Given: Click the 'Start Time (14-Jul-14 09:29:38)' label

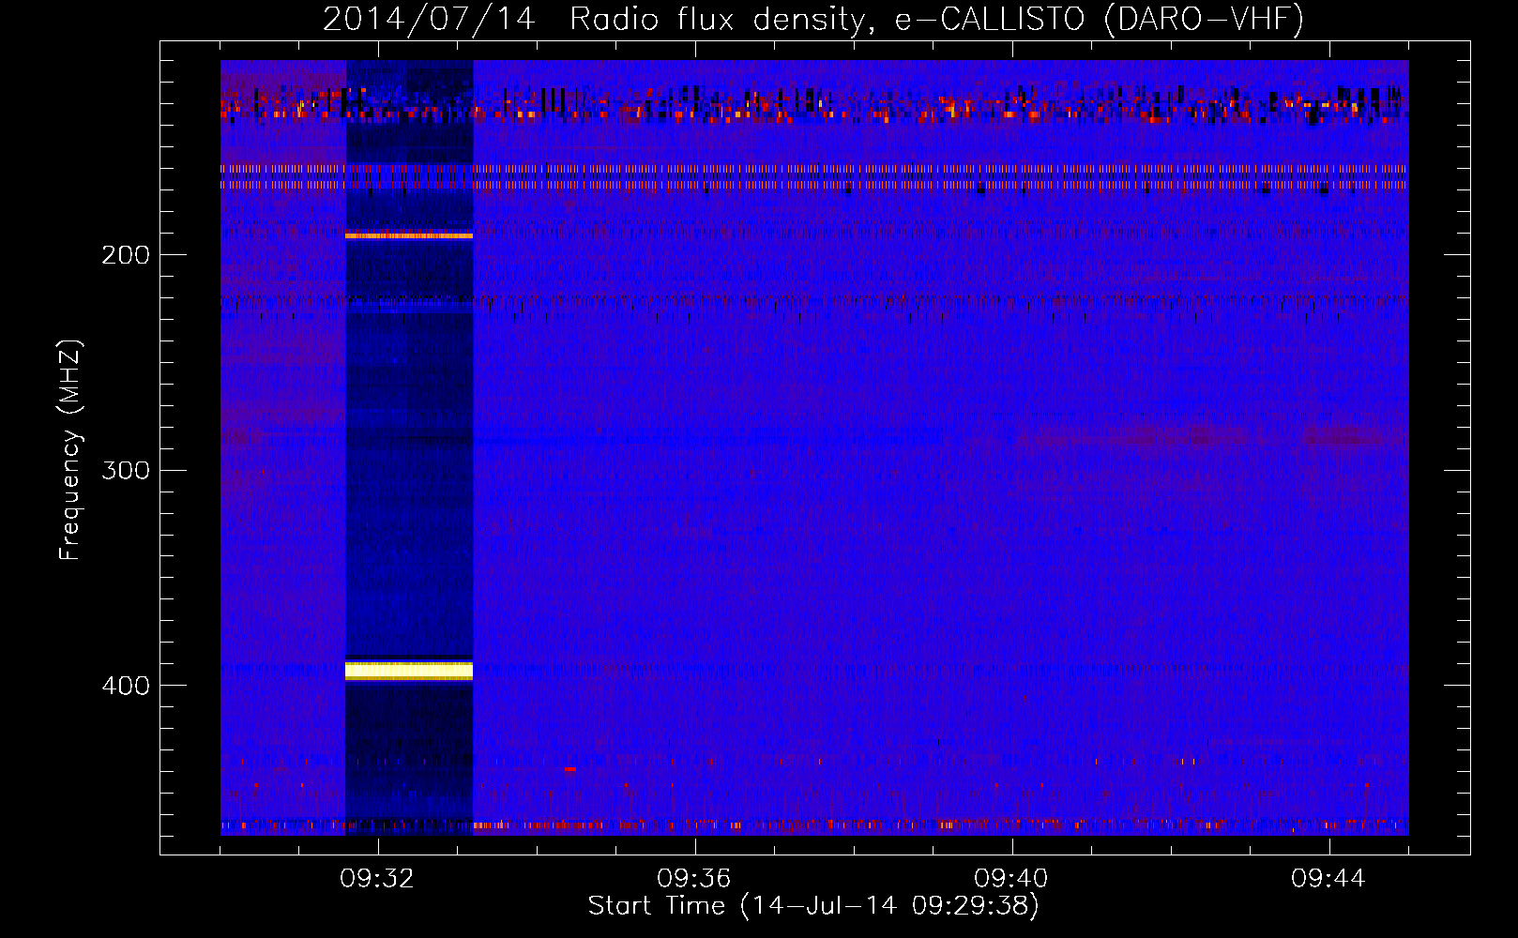Looking at the screenshot, I should click(x=813, y=906).
